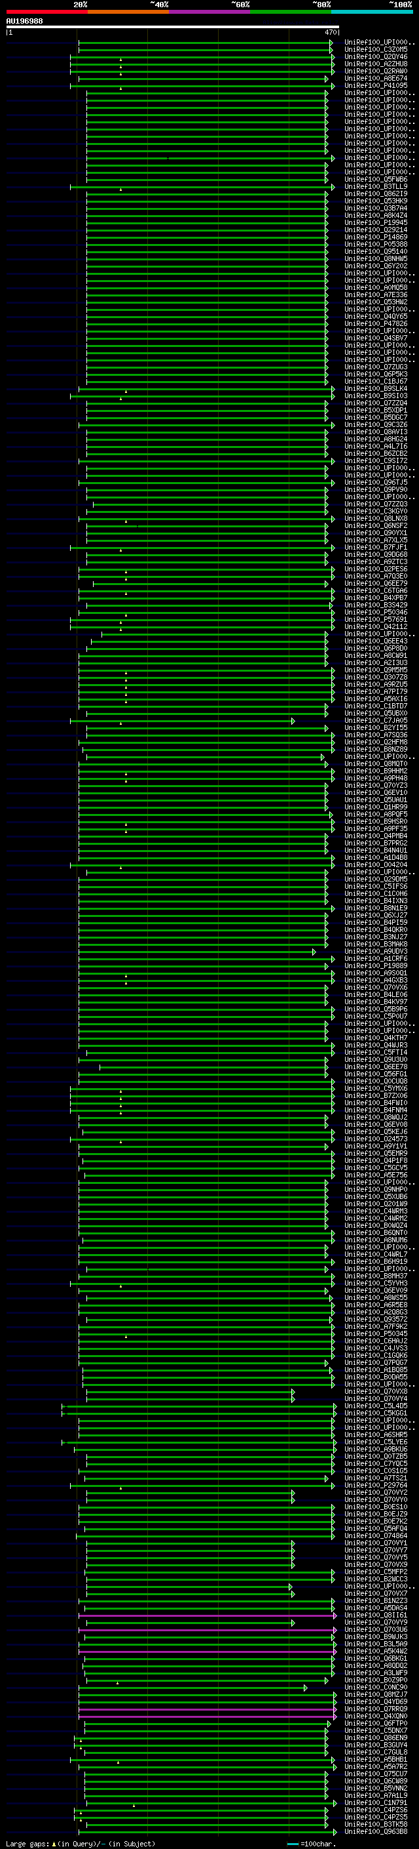Select hit label UniRef100_A9UDV3

376,952
